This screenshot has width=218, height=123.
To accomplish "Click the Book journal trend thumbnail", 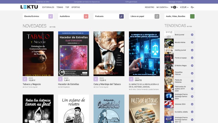I will coord(169,35).
